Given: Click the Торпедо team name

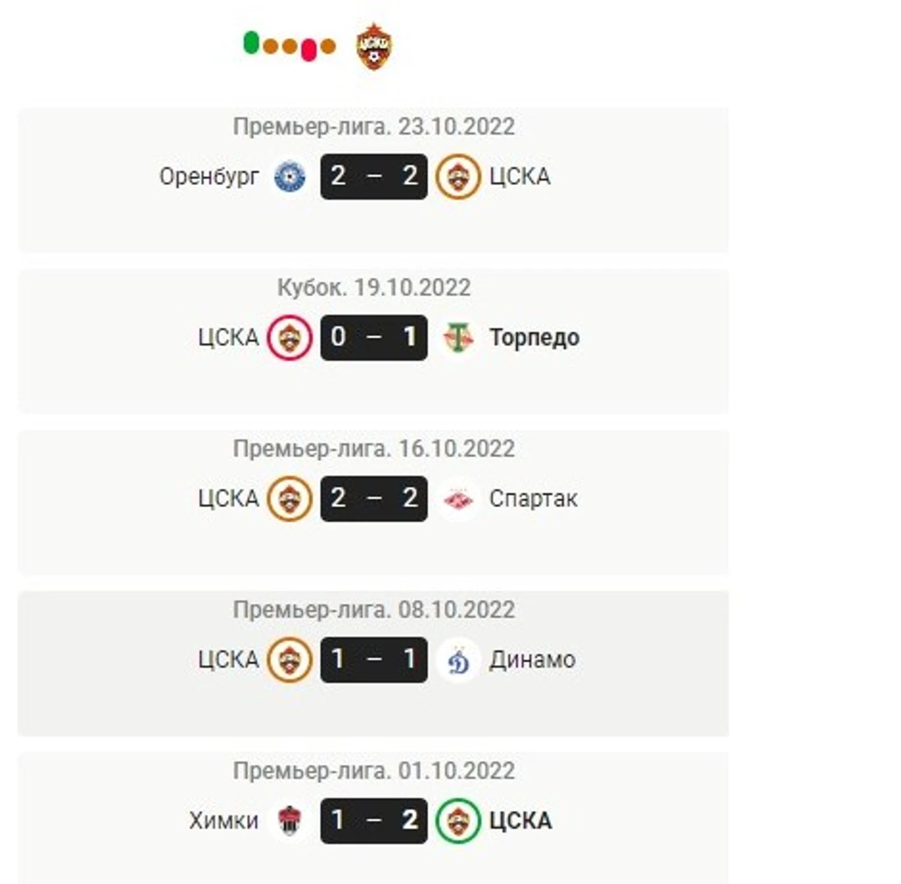Looking at the screenshot, I should tap(534, 338).
